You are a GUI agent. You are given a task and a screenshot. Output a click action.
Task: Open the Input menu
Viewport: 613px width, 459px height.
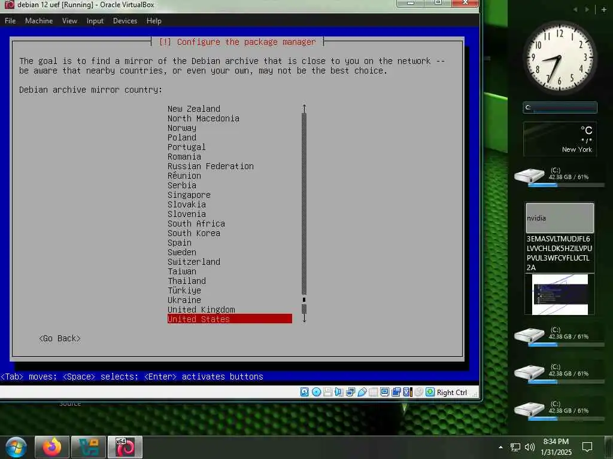pos(95,21)
